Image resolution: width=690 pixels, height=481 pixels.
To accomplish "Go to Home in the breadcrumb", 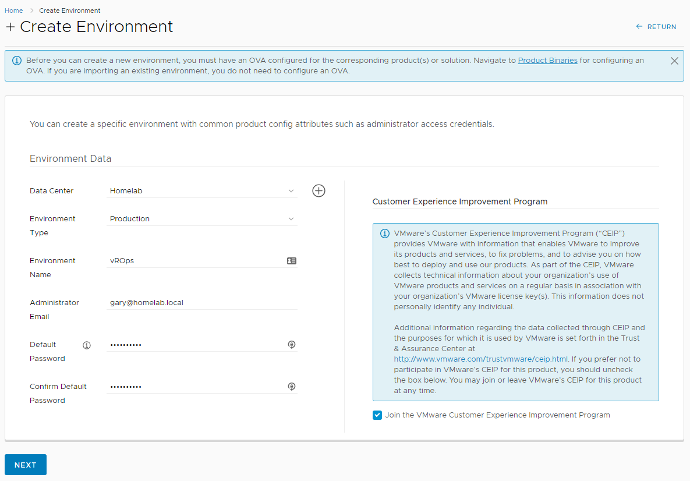I will tap(13, 10).
